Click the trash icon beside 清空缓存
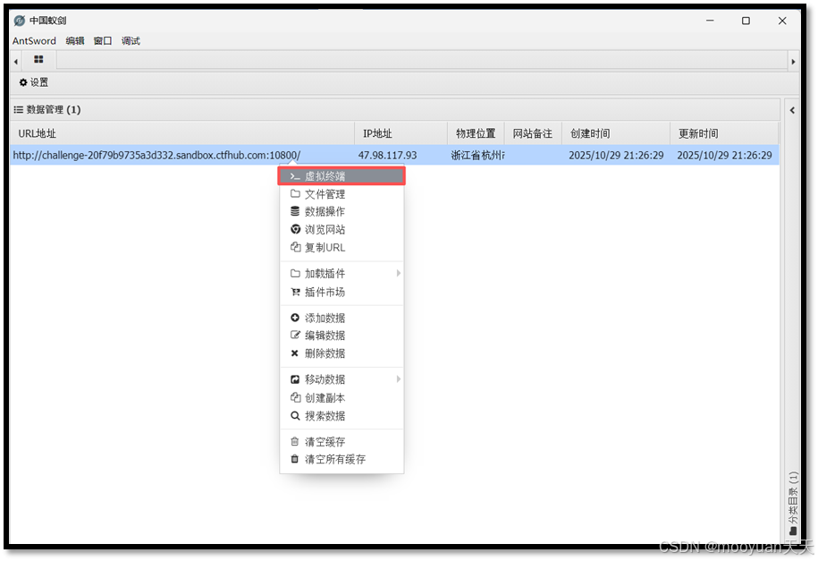 295,442
